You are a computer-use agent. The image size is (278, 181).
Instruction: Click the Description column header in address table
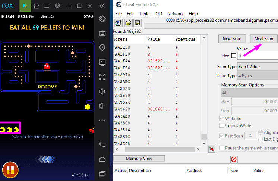click(157, 171)
